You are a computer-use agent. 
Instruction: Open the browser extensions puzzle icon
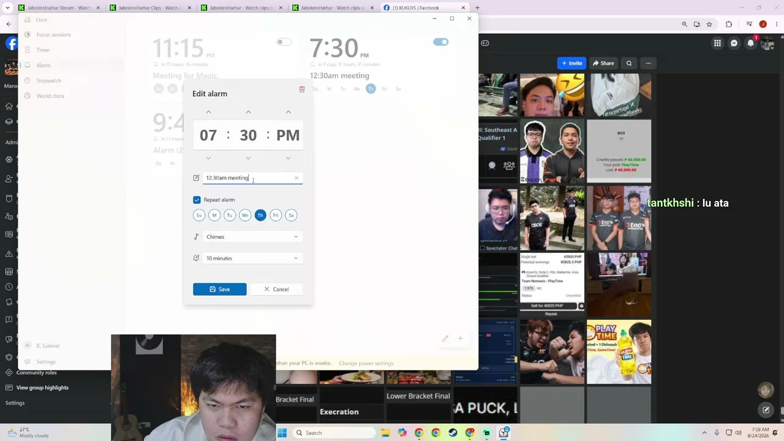[x=729, y=24]
